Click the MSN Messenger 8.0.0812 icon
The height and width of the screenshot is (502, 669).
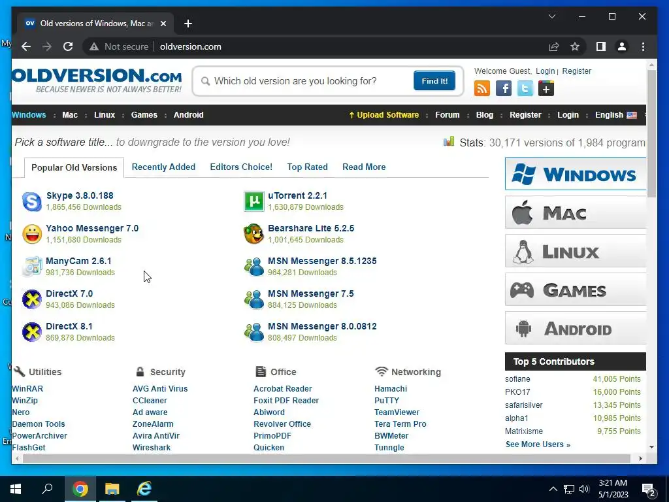(x=254, y=332)
